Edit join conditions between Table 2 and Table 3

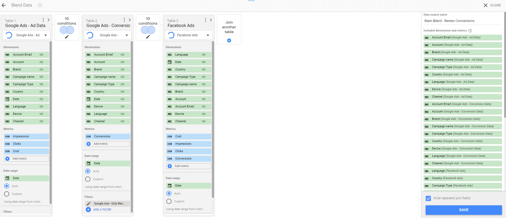tap(148, 37)
